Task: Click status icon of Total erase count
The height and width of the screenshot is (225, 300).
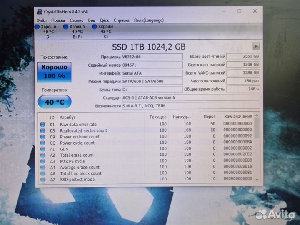Action: coord(42,155)
